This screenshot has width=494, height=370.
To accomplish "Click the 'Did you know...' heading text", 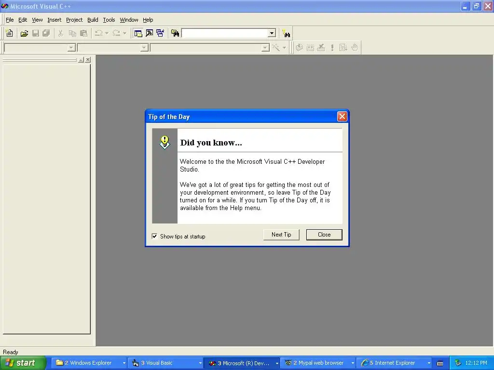I will click(211, 143).
